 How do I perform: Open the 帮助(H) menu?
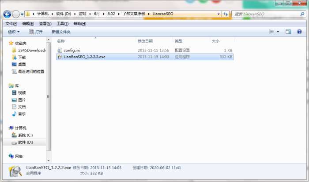tap(79, 24)
